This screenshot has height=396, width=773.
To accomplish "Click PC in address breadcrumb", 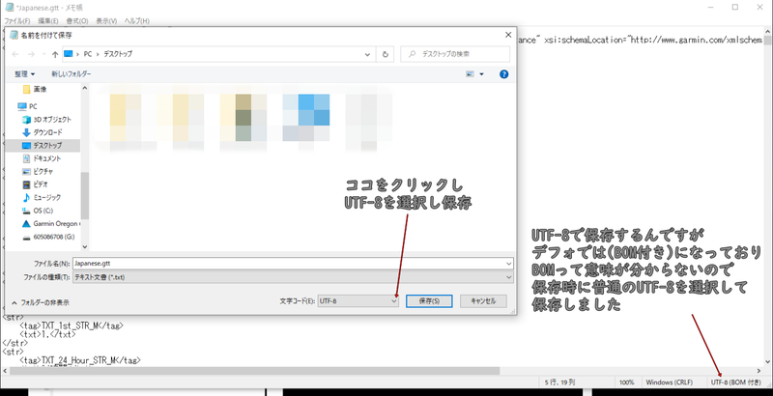I will tap(88, 54).
